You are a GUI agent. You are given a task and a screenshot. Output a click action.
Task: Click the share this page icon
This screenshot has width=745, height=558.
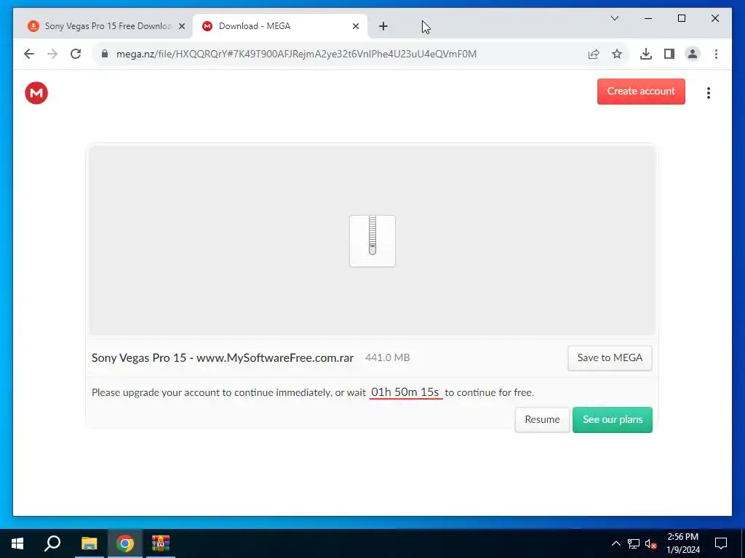tap(594, 54)
